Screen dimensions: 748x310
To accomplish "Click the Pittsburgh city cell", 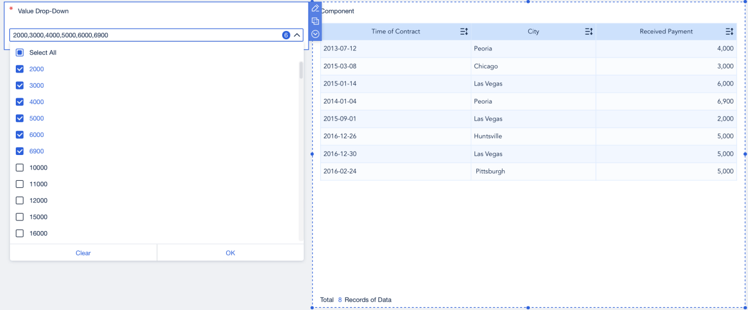I will click(534, 171).
